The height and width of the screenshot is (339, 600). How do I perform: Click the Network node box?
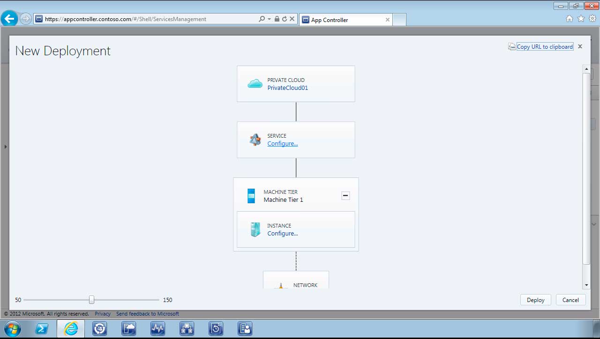click(296, 280)
